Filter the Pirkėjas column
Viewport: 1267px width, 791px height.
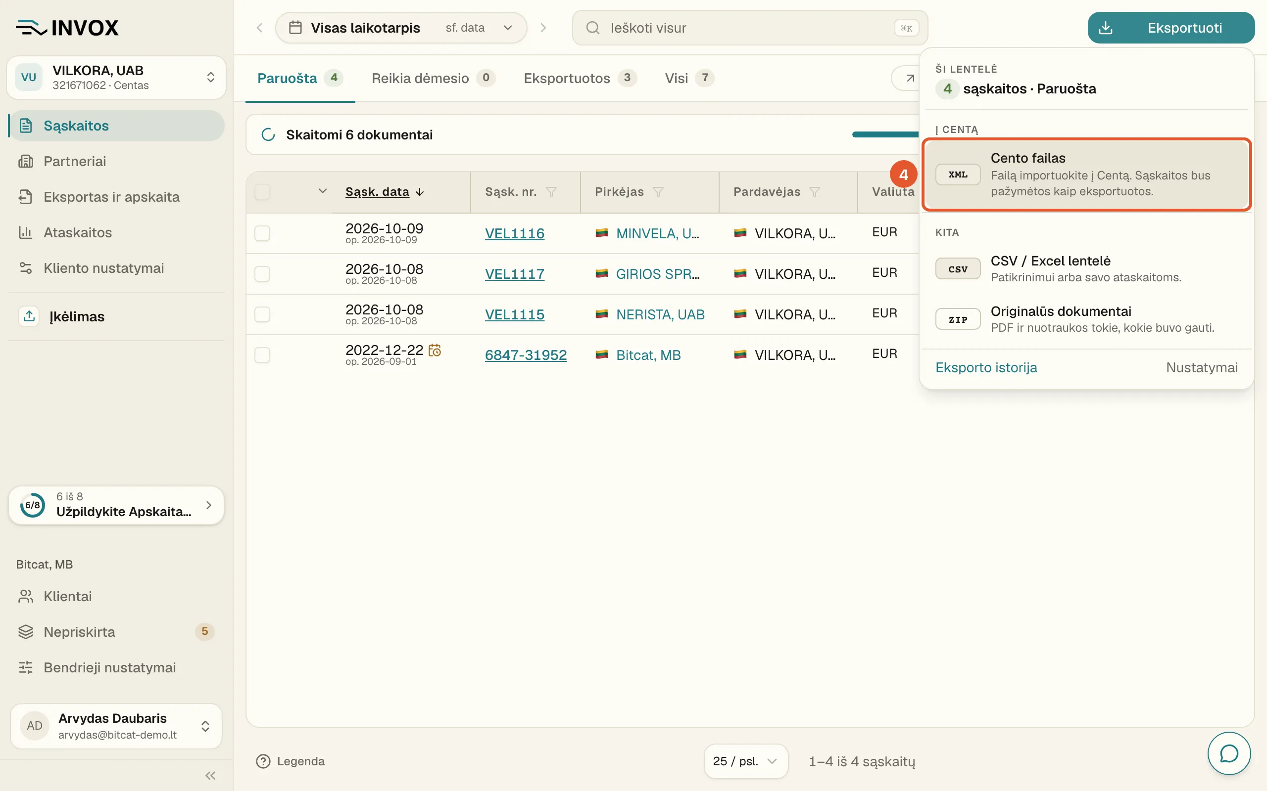click(x=658, y=192)
